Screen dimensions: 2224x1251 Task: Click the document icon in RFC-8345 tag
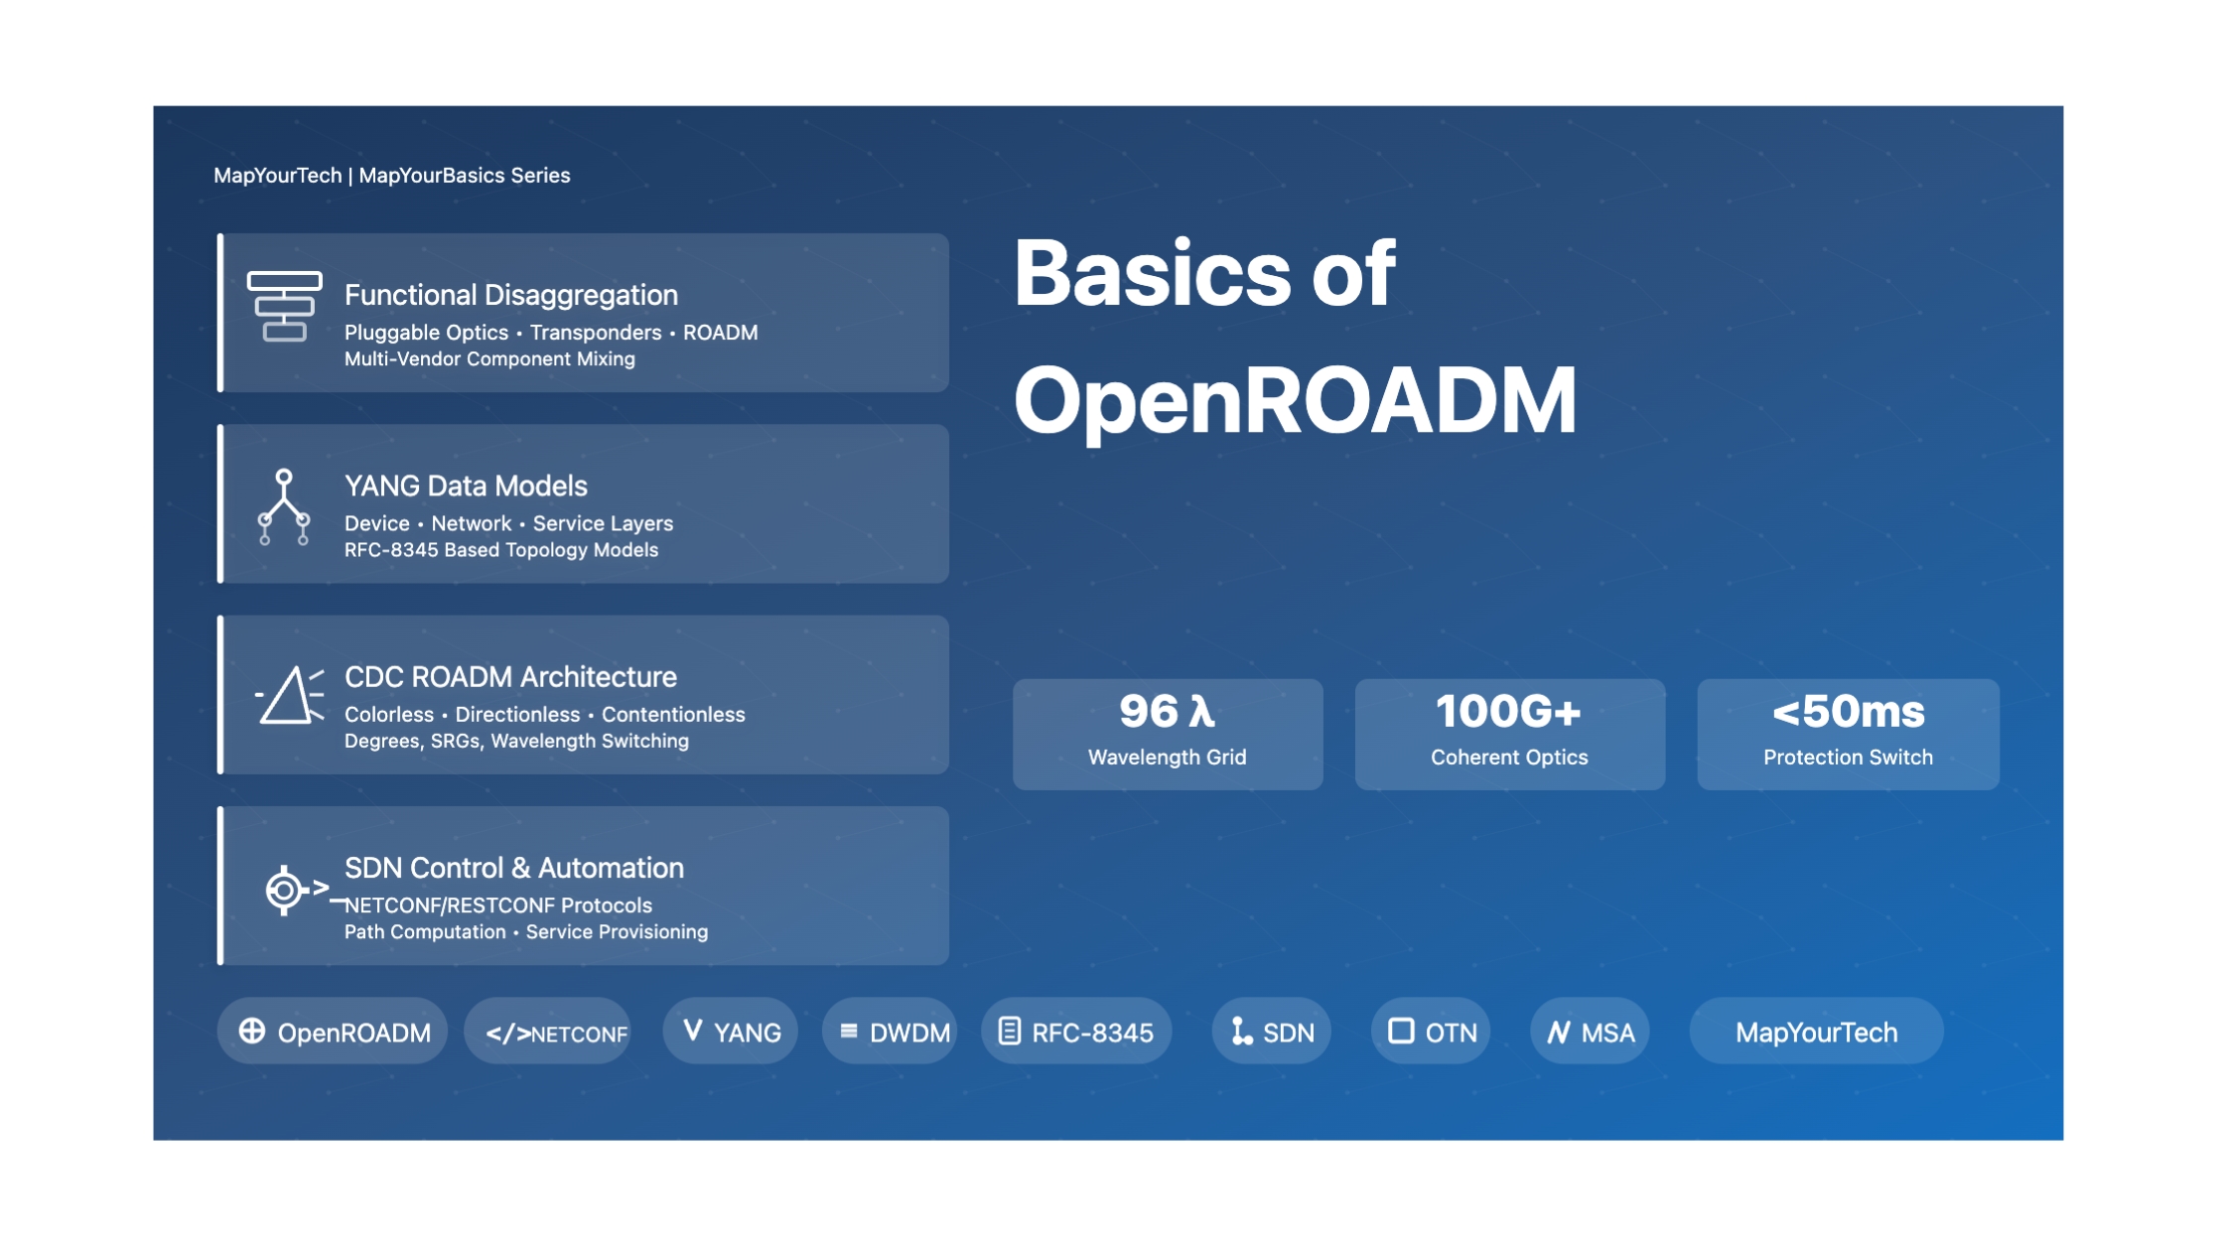click(x=1009, y=1032)
